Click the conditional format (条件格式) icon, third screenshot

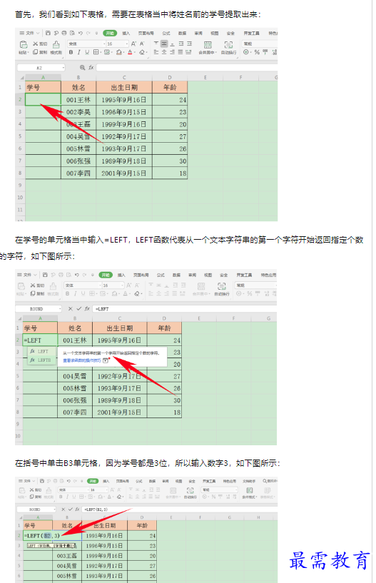[x=250, y=490]
